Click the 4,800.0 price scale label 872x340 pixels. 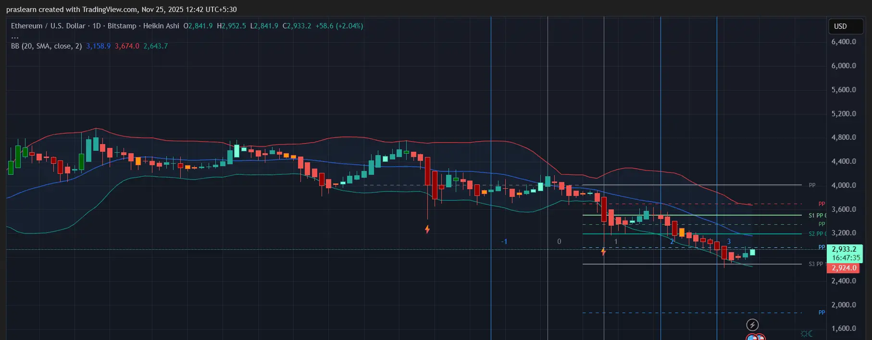pos(844,137)
